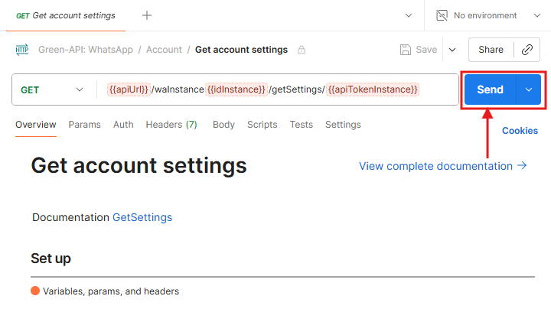
Task: Click the link icon next to Share
Action: [x=527, y=50]
